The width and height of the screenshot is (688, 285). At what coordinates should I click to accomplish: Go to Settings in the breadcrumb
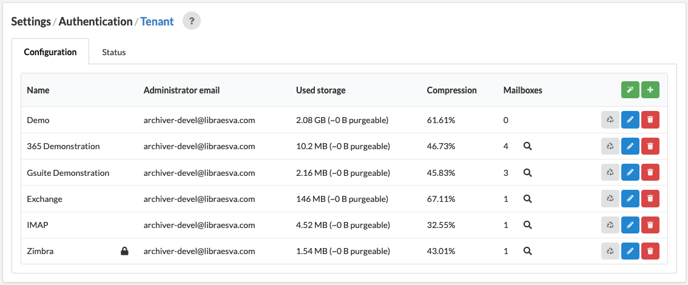[x=31, y=21]
